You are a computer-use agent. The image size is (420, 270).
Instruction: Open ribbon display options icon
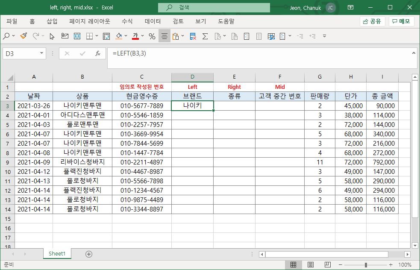coord(350,8)
